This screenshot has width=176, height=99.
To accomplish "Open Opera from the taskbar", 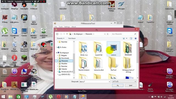I will click(59, 97).
